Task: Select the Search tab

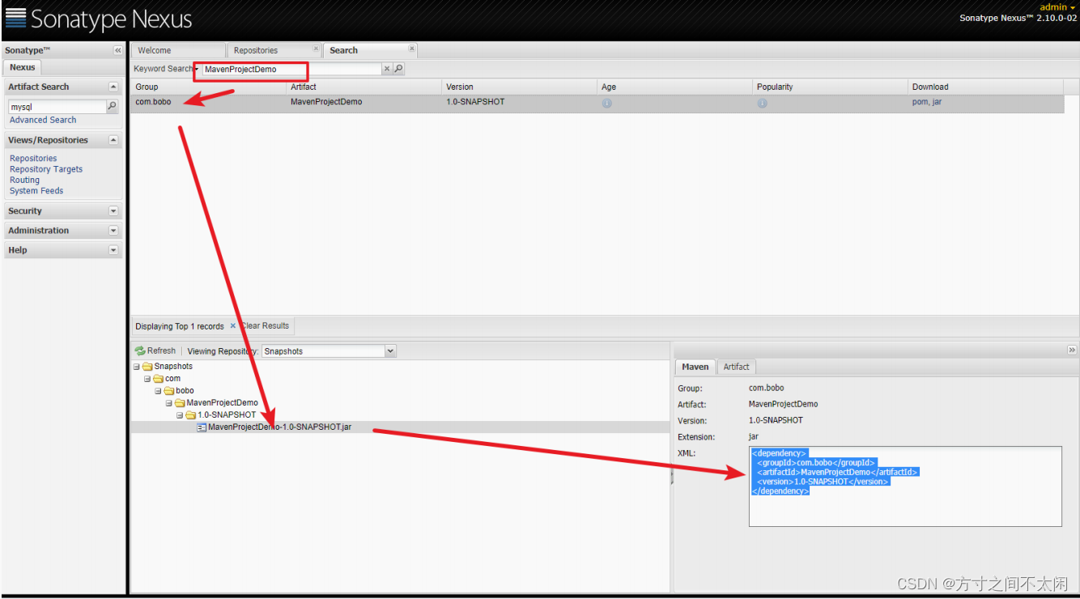Action: click(x=370, y=50)
